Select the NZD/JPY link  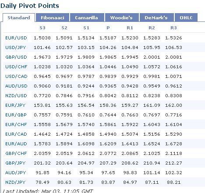(15, 182)
